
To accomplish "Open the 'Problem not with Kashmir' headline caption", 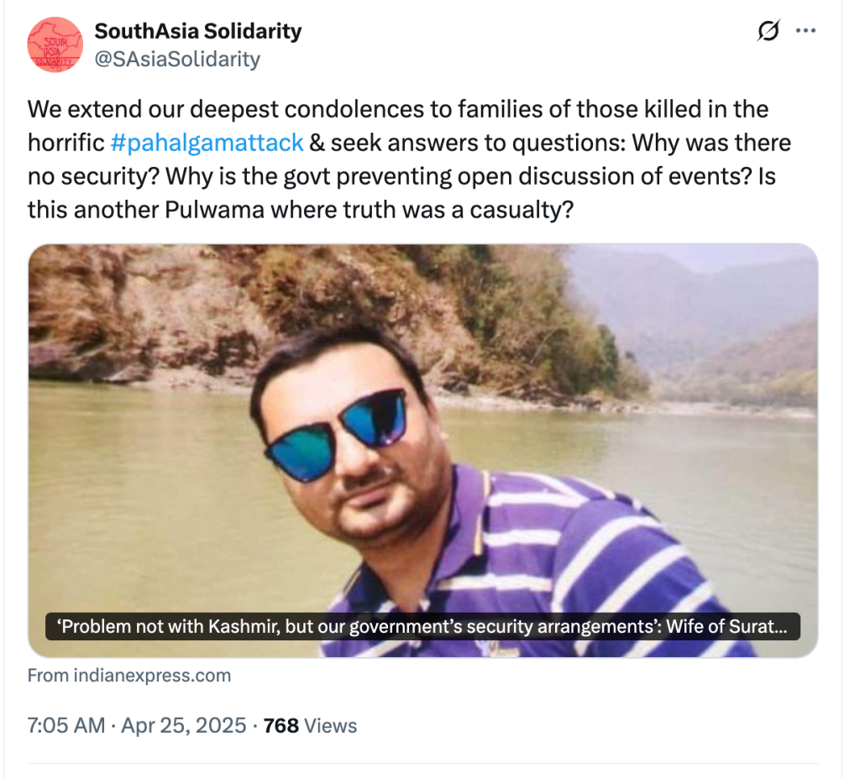I will 422,627.
